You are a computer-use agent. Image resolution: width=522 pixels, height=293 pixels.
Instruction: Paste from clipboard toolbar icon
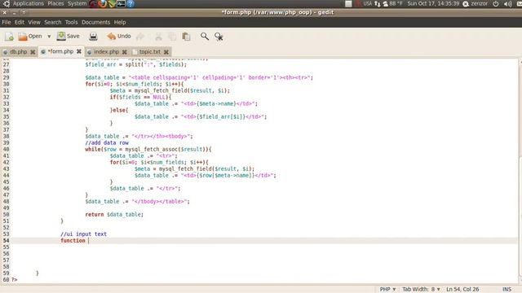pos(186,37)
